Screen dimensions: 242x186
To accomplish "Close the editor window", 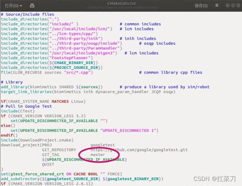I will click(239, 6).
